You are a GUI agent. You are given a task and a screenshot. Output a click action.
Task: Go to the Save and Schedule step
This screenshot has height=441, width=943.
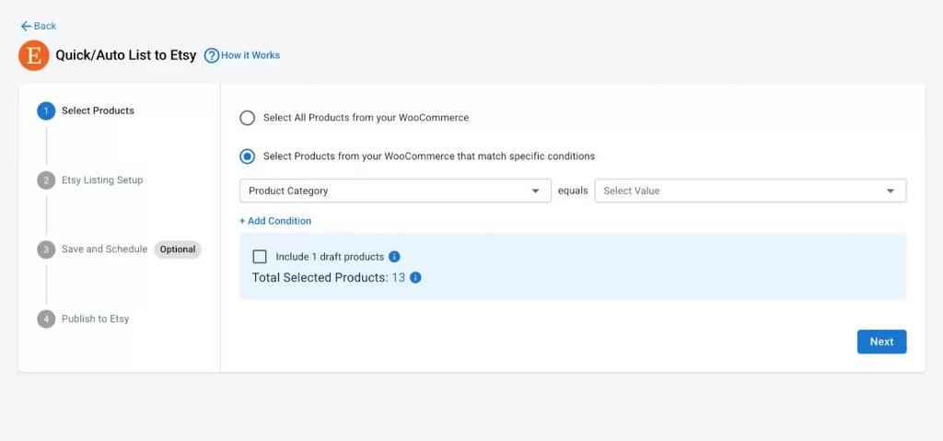click(105, 250)
